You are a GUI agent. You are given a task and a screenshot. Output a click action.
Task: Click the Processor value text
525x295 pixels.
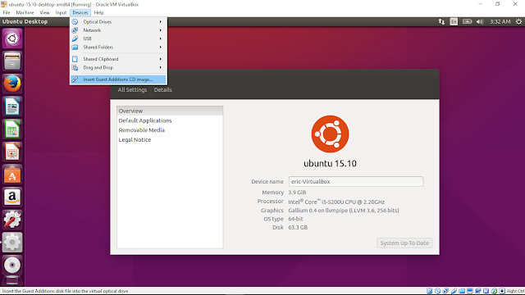(x=336, y=202)
